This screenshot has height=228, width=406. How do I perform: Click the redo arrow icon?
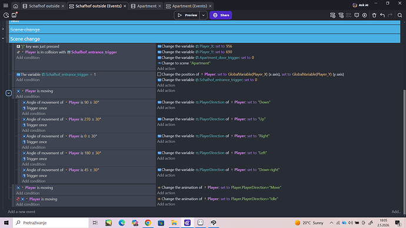[390, 15]
